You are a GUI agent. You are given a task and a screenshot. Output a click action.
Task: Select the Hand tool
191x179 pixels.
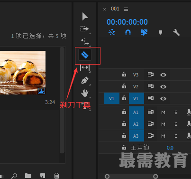tap(85, 93)
